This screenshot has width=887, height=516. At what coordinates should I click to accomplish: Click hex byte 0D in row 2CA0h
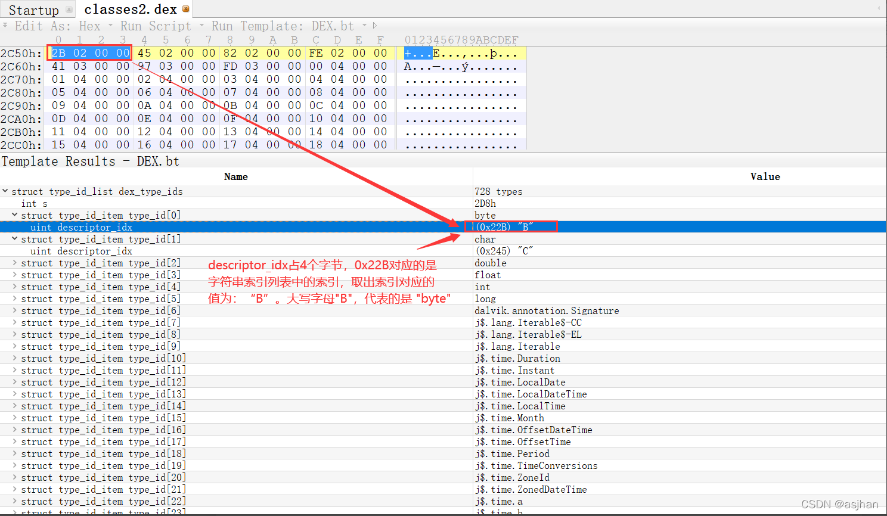click(58, 119)
